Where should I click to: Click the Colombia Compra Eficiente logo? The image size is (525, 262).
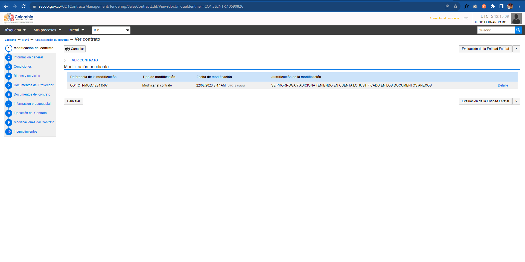[x=19, y=18]
